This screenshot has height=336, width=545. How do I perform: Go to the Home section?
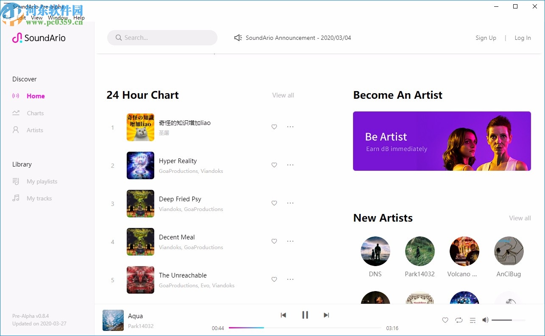pyautogui.click(x=36, y=96)
